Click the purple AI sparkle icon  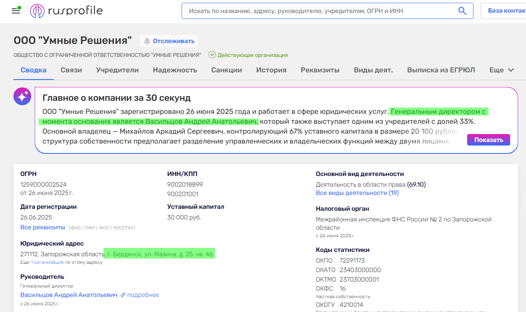(x=22, y=96)
